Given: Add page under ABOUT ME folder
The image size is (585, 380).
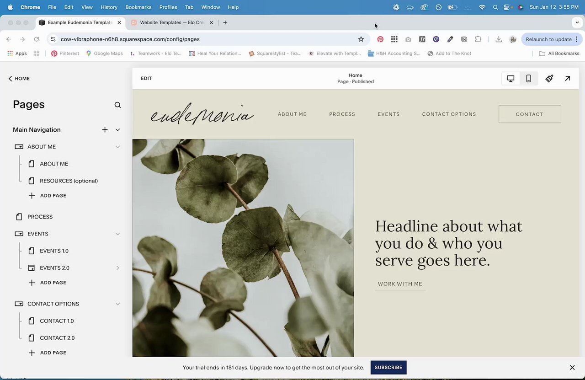Looking at the screenshot, I should pyautogui.click(x=48, y=196).
